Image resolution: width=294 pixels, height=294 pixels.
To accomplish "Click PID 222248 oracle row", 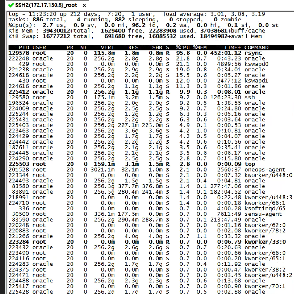I will pos(19,58).
